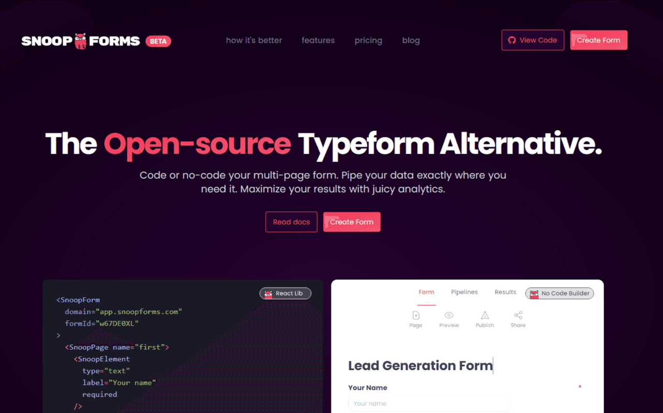This screenshot has height=413, width=663.
Task: Switch to the Form tab
Action: coord(426,292)
